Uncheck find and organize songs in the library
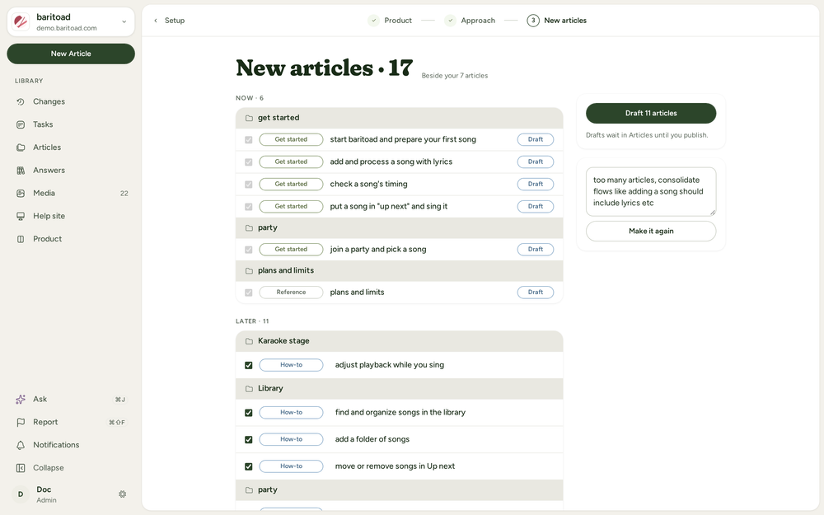 249,413
